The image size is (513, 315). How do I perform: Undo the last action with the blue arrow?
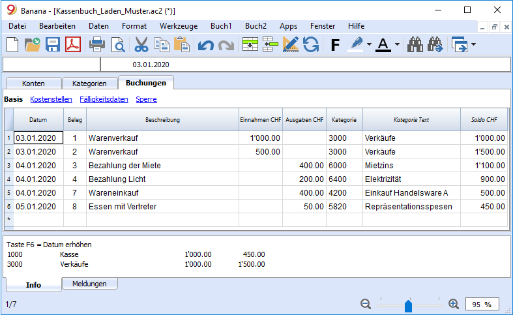click(x=206, y=45)
